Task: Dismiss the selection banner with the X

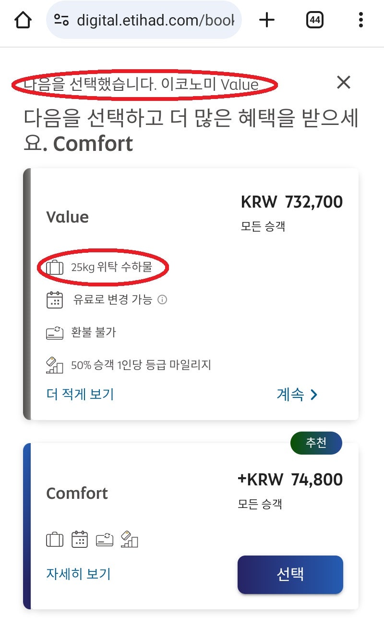Action: pyautogui.click(x=344, y=82)
